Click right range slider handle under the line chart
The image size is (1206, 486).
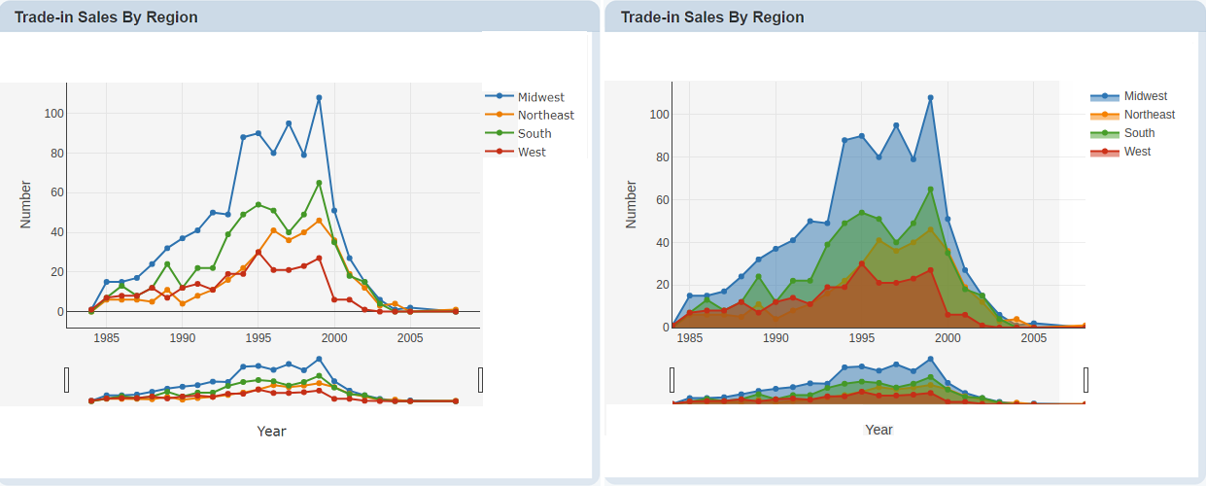coord(480,380)
